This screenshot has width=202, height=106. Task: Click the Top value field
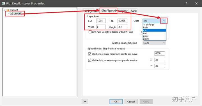122,21
